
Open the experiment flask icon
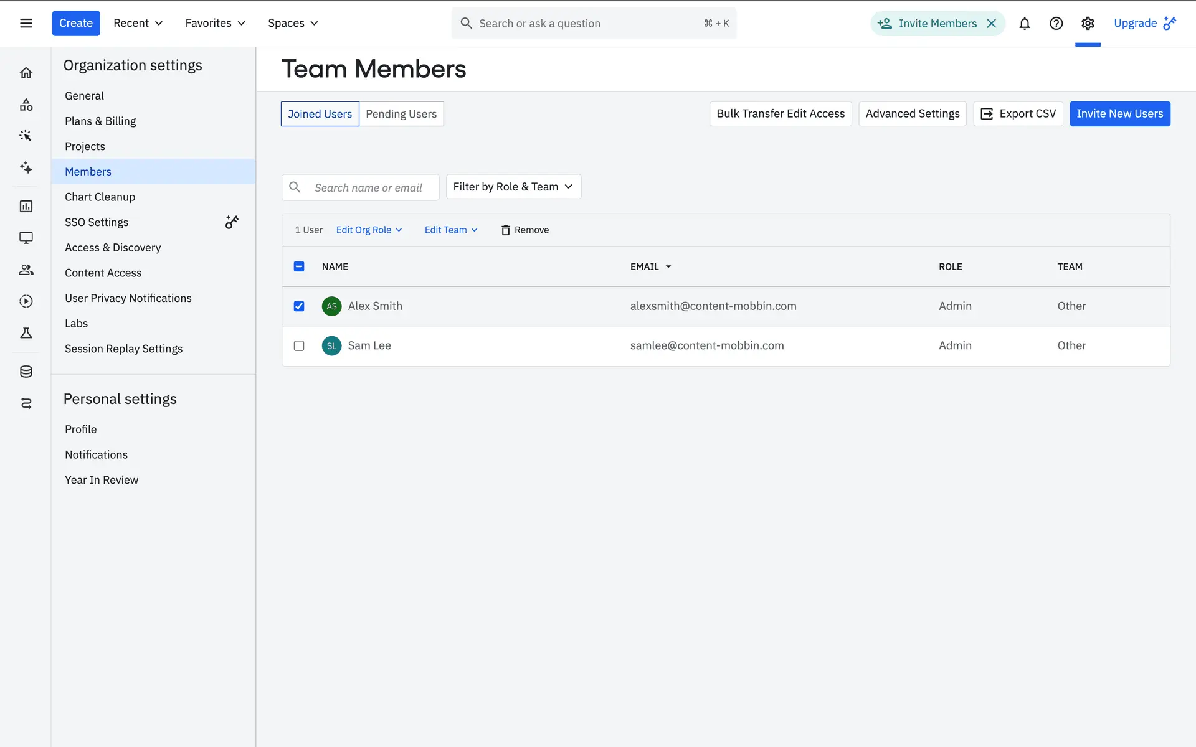coord(26,333)
